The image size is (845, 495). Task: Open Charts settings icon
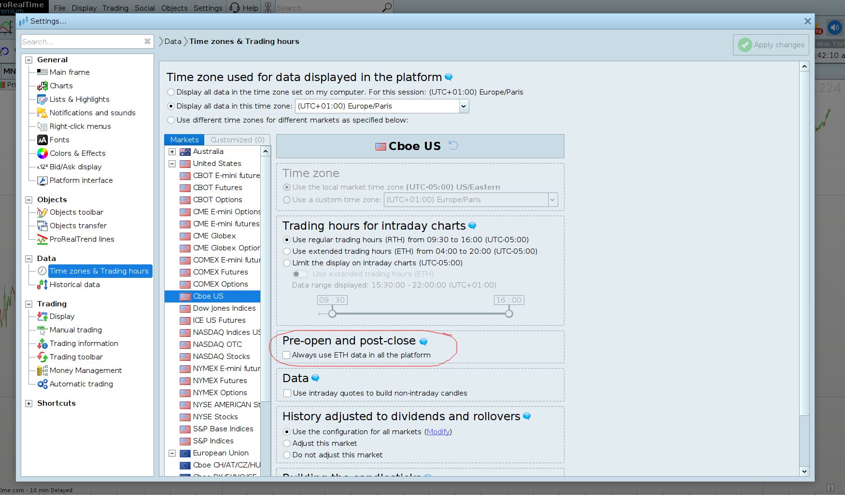[42, 86]
